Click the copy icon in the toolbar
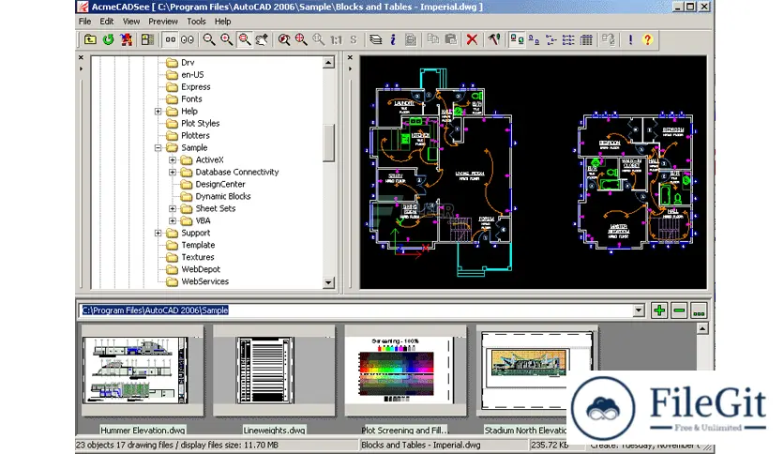Viewport: 784px width, 454px height. (x=433, y=39)
